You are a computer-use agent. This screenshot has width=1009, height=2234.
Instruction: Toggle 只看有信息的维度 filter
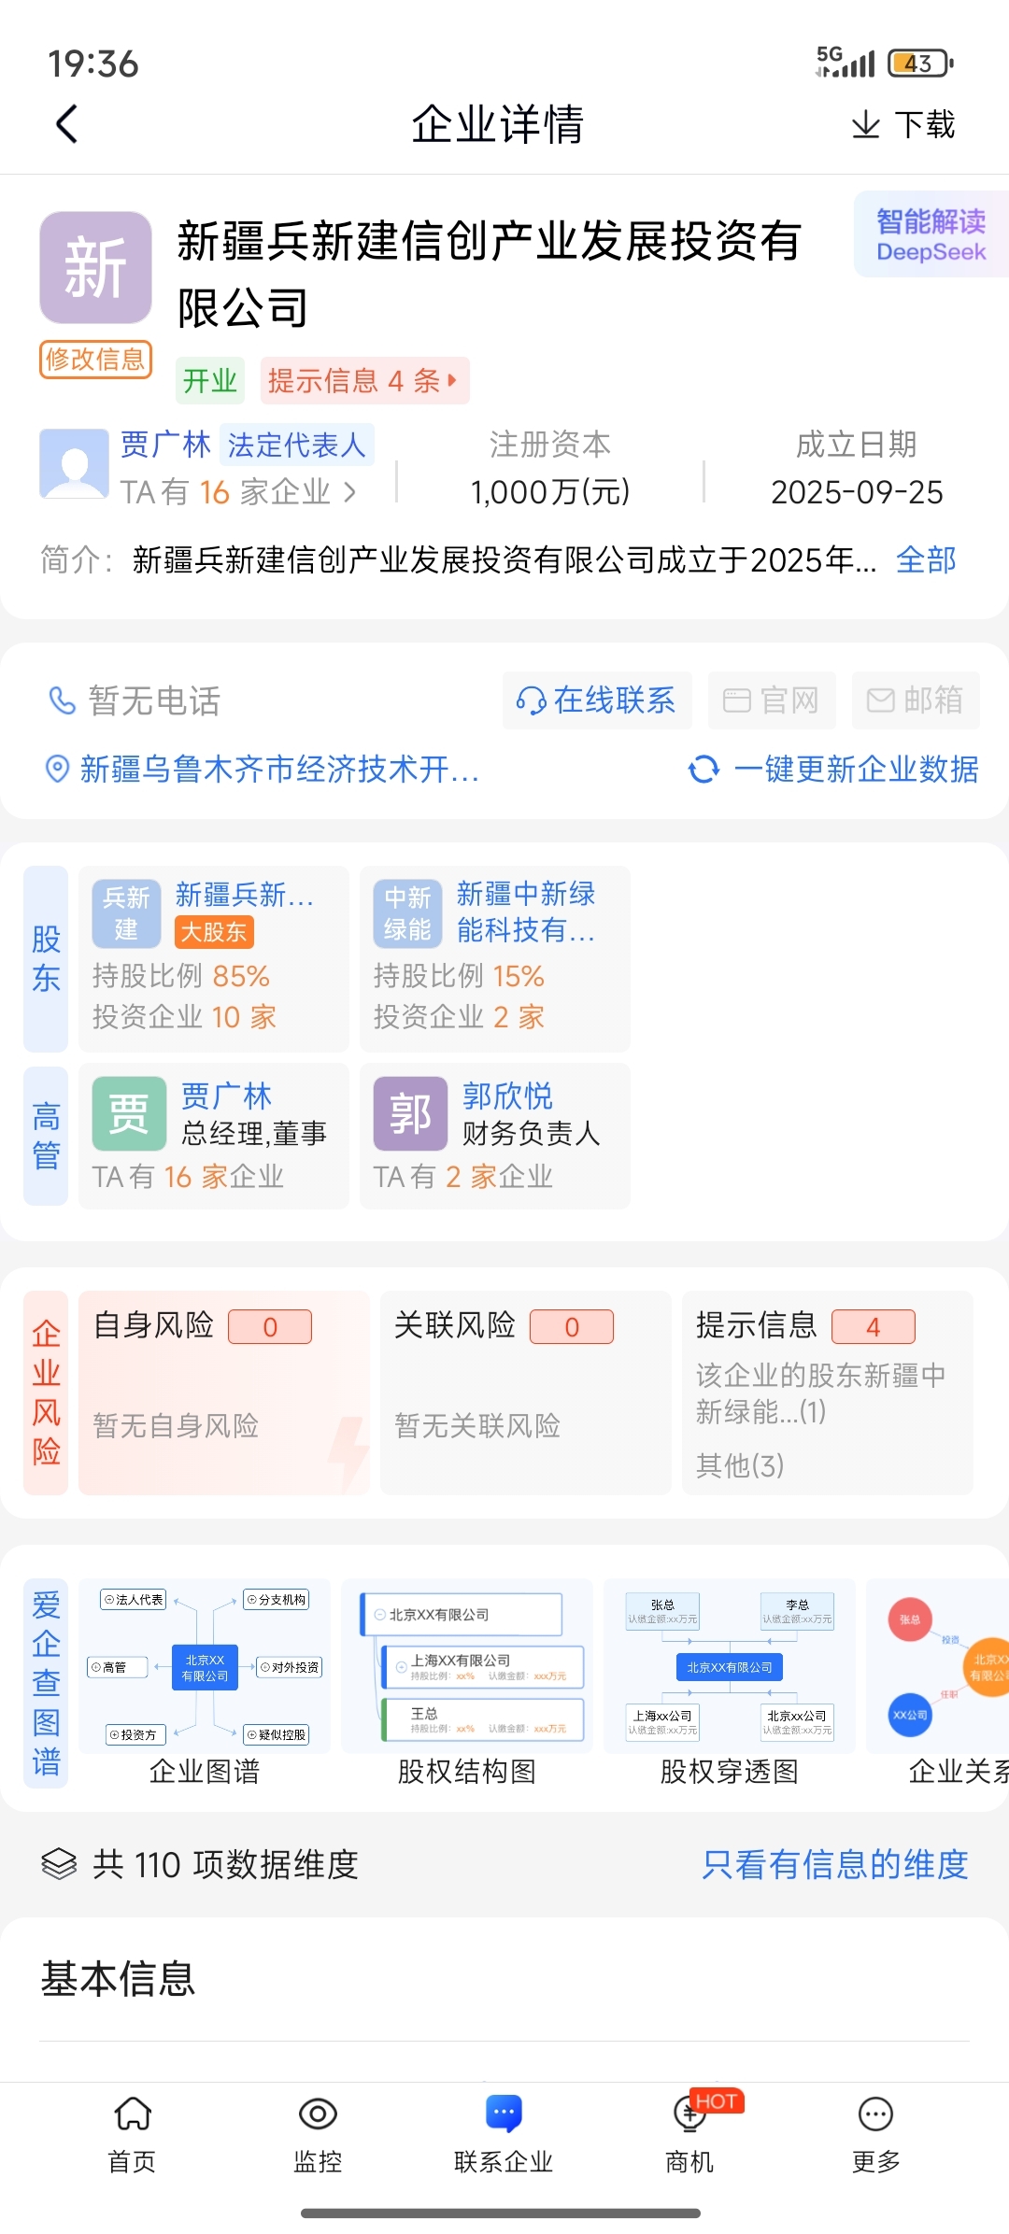pos(835,1864)
